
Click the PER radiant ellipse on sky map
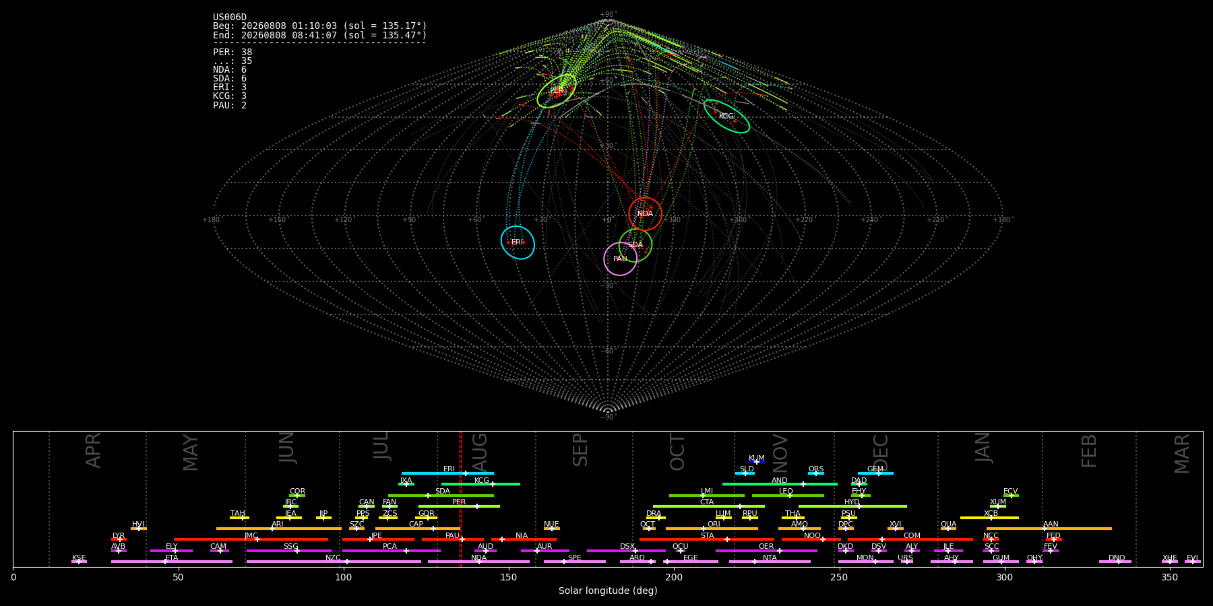click(557, 90)
